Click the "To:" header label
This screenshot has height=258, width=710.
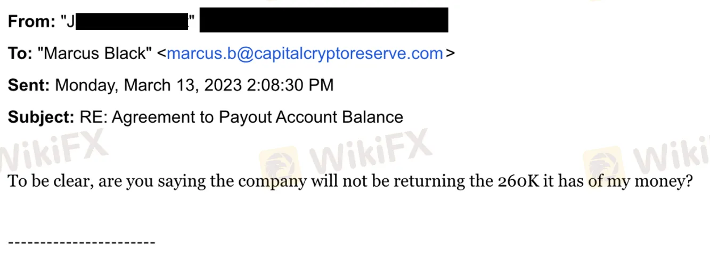point(20,53)
